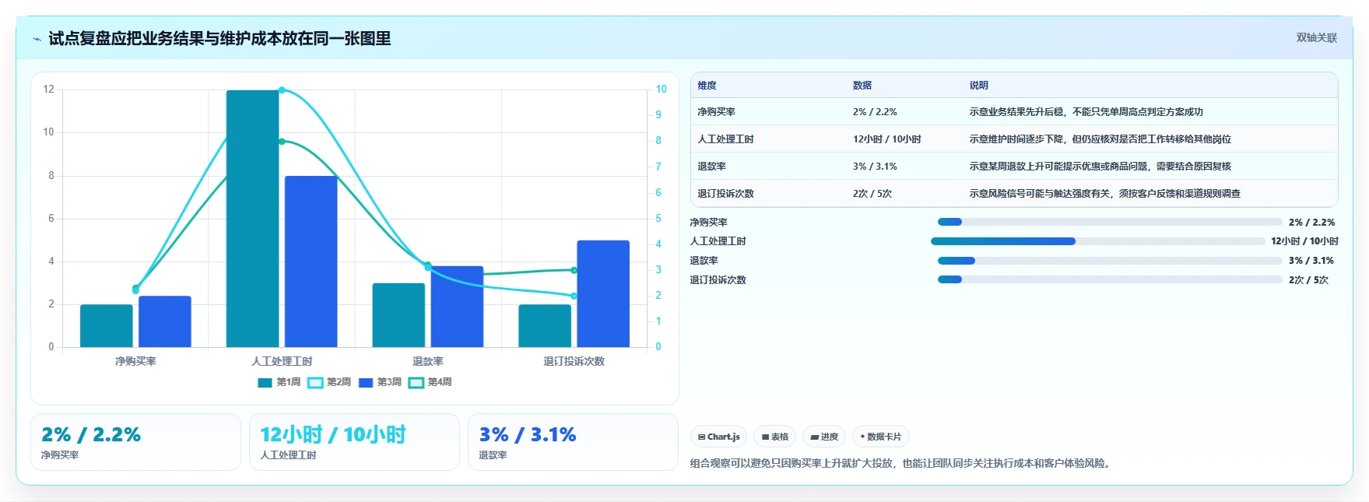Viewport: 1369px width, 502px height.
Task: Select the 数据卡片 tag chip
Action: pos(880,437)
